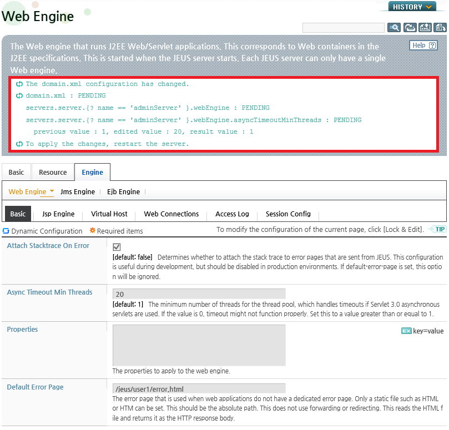Switch to the top-level Basic tab
449x430 pixels.
[16, 173]
